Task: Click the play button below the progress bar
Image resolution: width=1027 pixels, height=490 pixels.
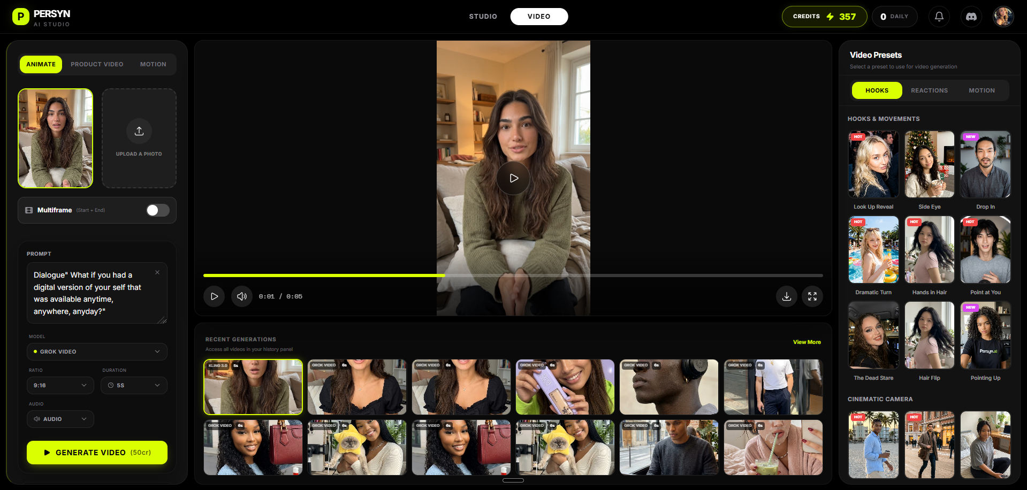Action: [x=214, y=296]
